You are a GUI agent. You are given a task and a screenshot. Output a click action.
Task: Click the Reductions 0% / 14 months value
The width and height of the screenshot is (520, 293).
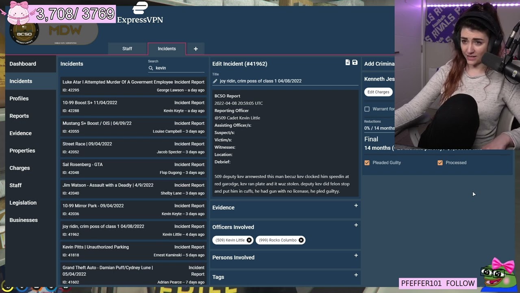[379, 128]
